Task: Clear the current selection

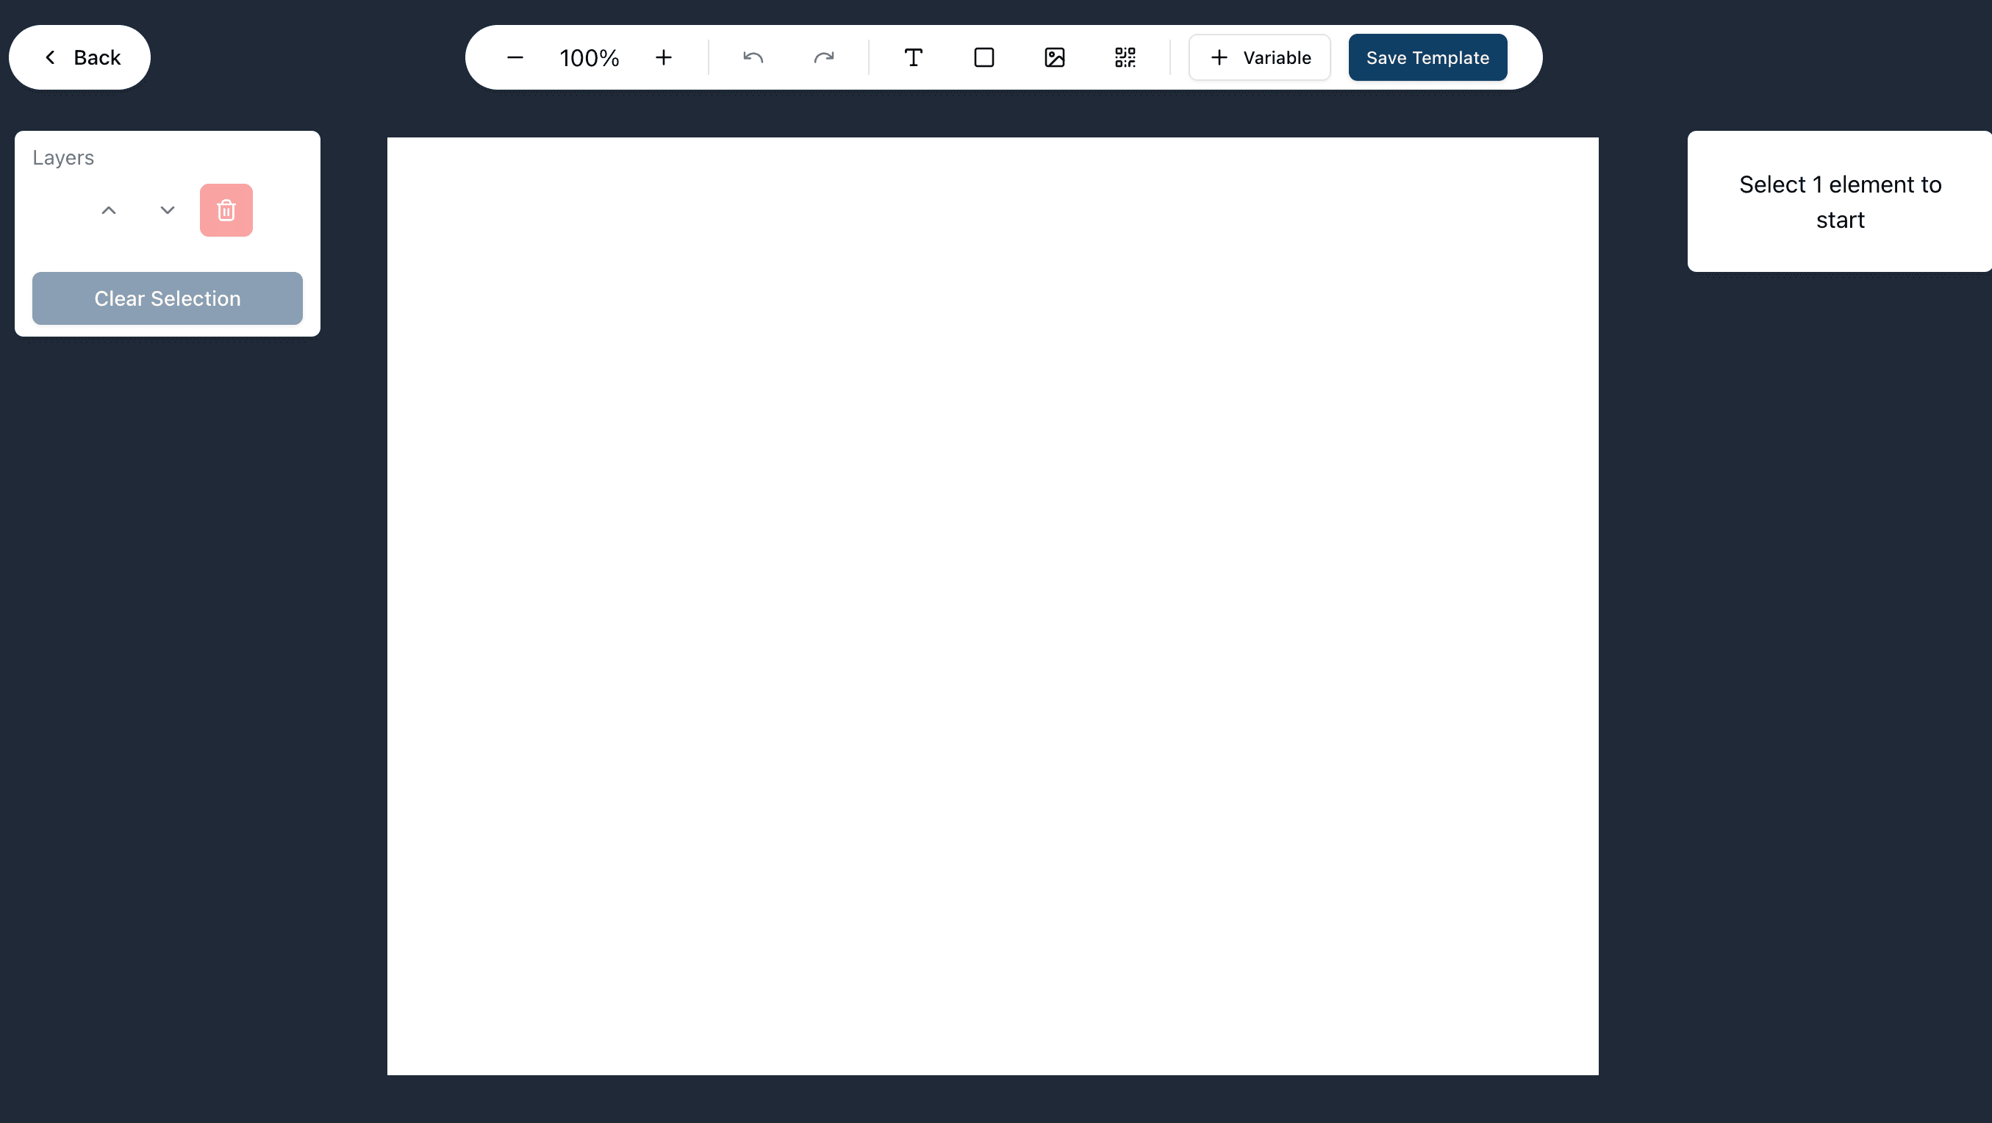Action: pos(167,298)
